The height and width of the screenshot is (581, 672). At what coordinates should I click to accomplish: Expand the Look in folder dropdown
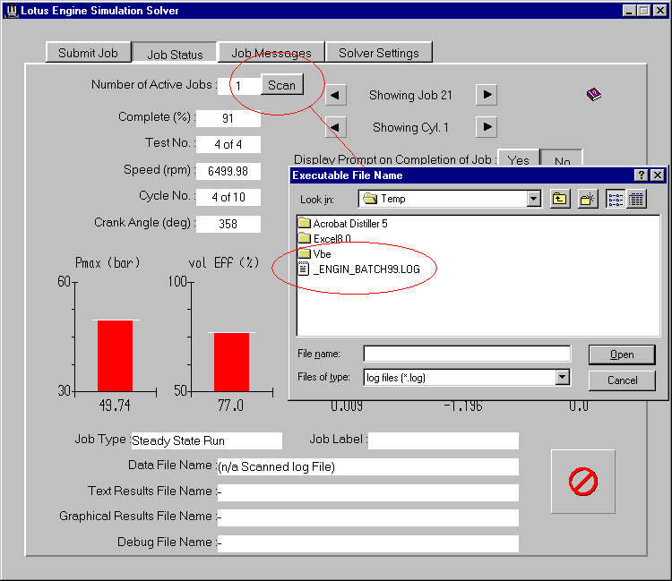click(534, 199)
